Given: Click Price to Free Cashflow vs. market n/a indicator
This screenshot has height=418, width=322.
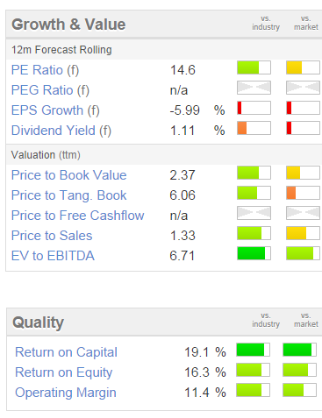Looking at the screenshot, I should point(303,213).
